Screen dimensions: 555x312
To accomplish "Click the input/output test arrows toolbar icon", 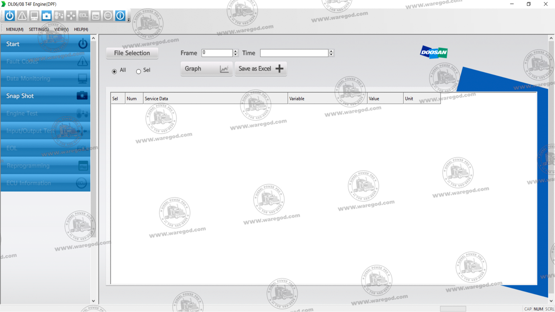I will pos(71,16).
